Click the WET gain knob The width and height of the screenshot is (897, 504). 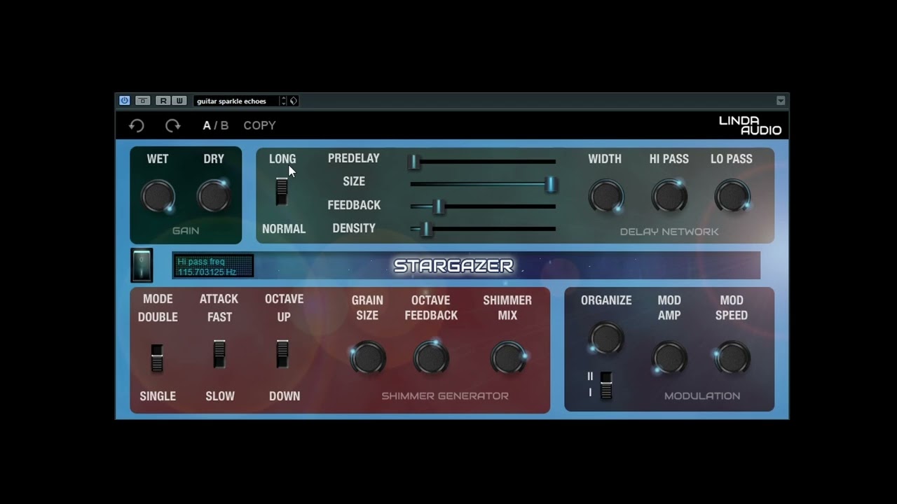[x=158, y=196]
